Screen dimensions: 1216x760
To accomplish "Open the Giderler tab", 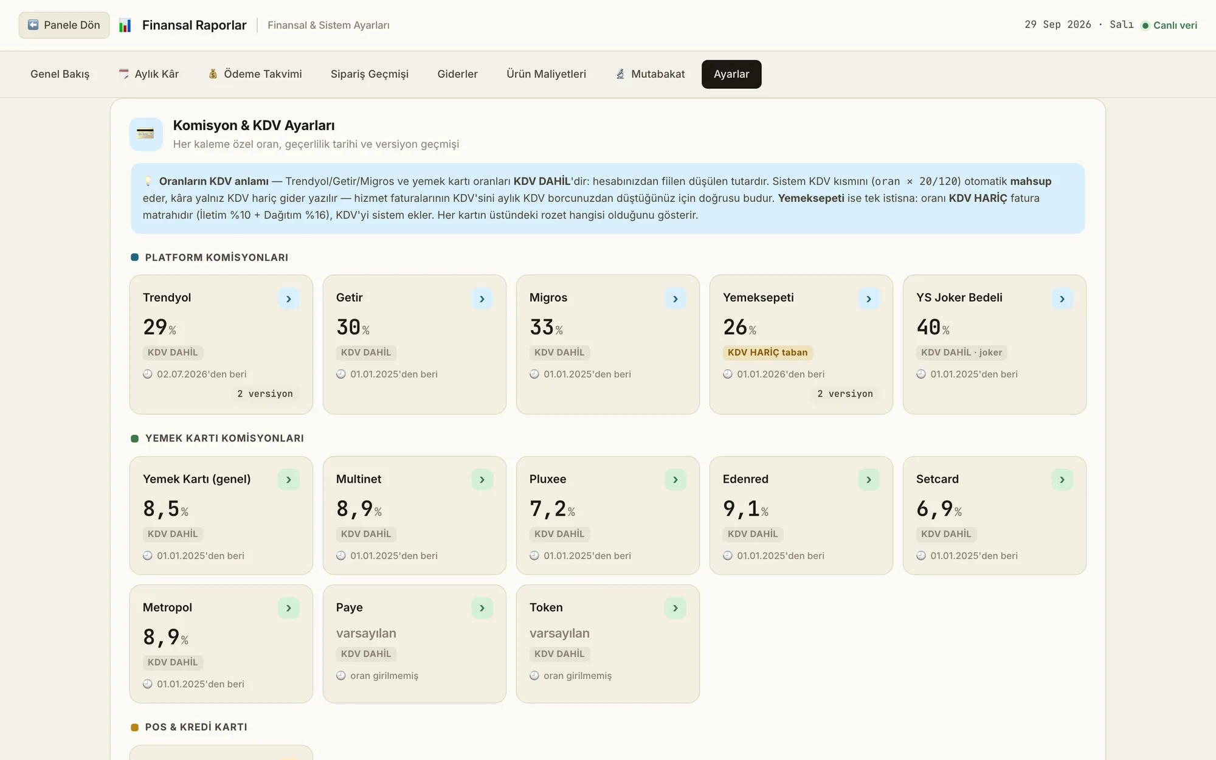I will (x=458, y=74).
